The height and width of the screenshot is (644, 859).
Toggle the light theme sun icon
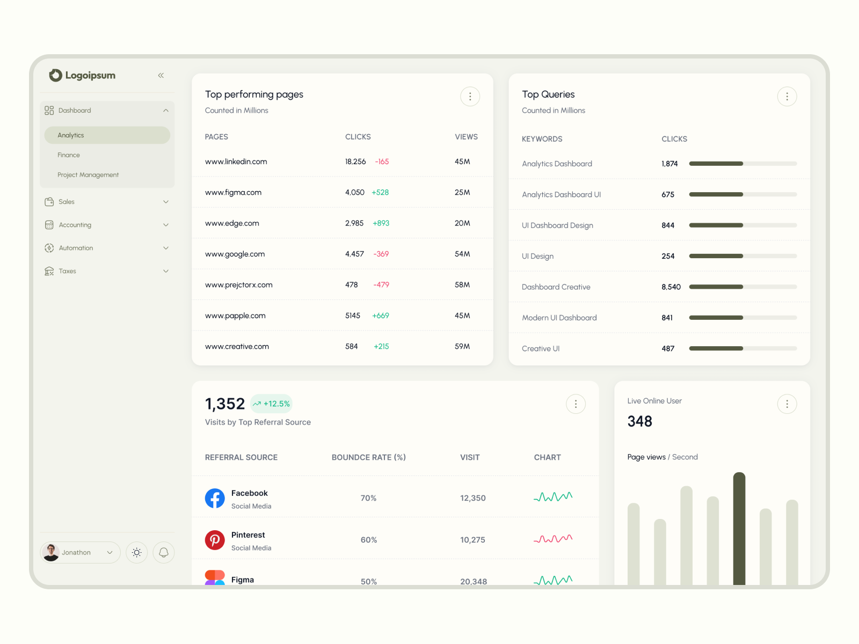(137, 552)
